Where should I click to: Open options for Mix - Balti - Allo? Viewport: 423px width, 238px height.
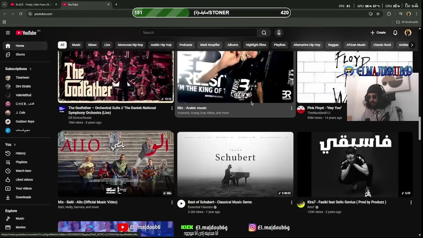[x=172, y=202]
